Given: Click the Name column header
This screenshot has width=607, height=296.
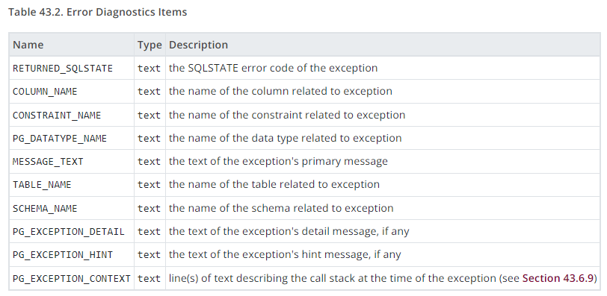Looking at the screenshot, I should pyautogui.click(x=28, y=45).
